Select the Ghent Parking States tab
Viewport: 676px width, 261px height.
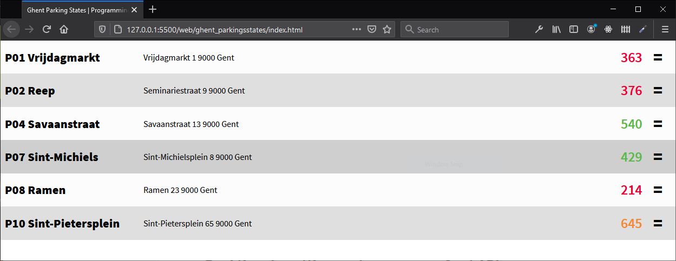(x=76, y=10)
